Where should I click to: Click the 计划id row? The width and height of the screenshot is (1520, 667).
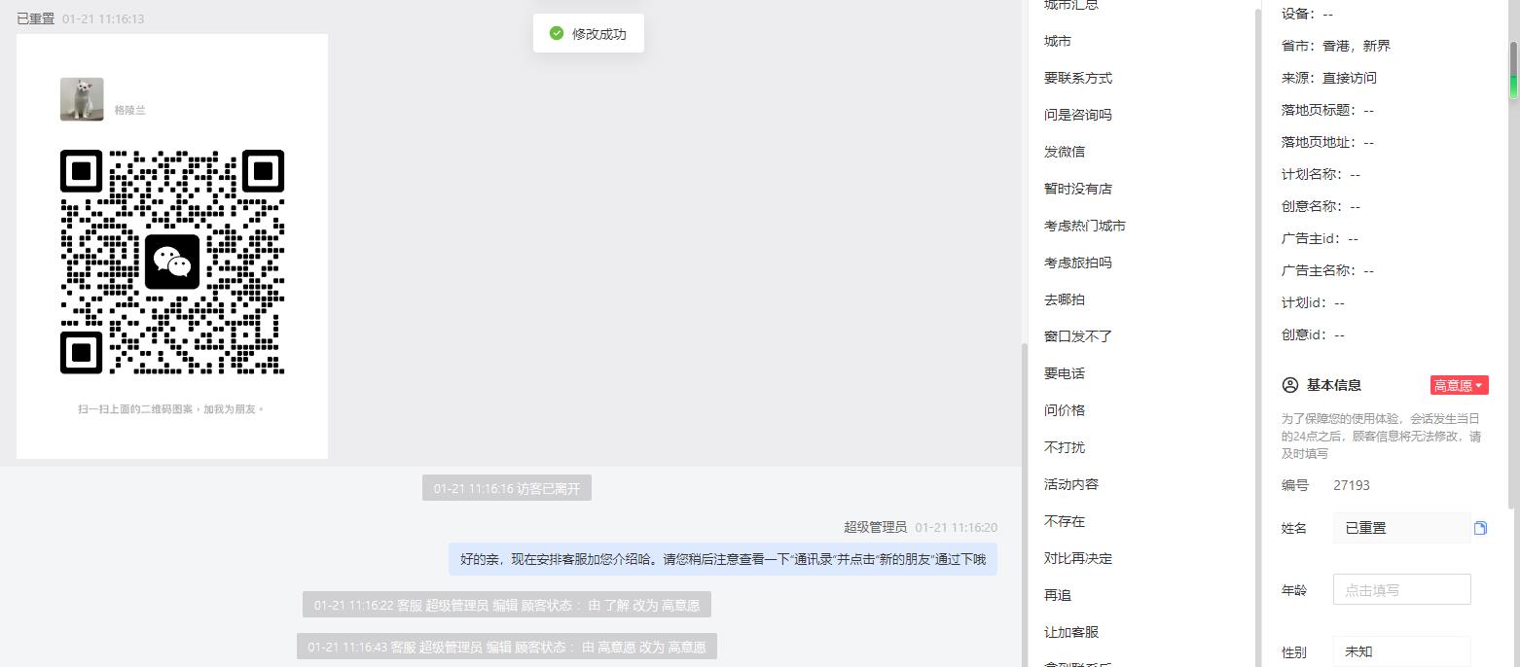click(x=1314, y=302)
